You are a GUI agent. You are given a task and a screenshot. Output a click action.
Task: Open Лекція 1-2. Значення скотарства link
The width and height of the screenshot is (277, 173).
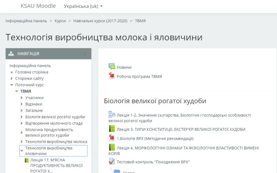(180, 118)
